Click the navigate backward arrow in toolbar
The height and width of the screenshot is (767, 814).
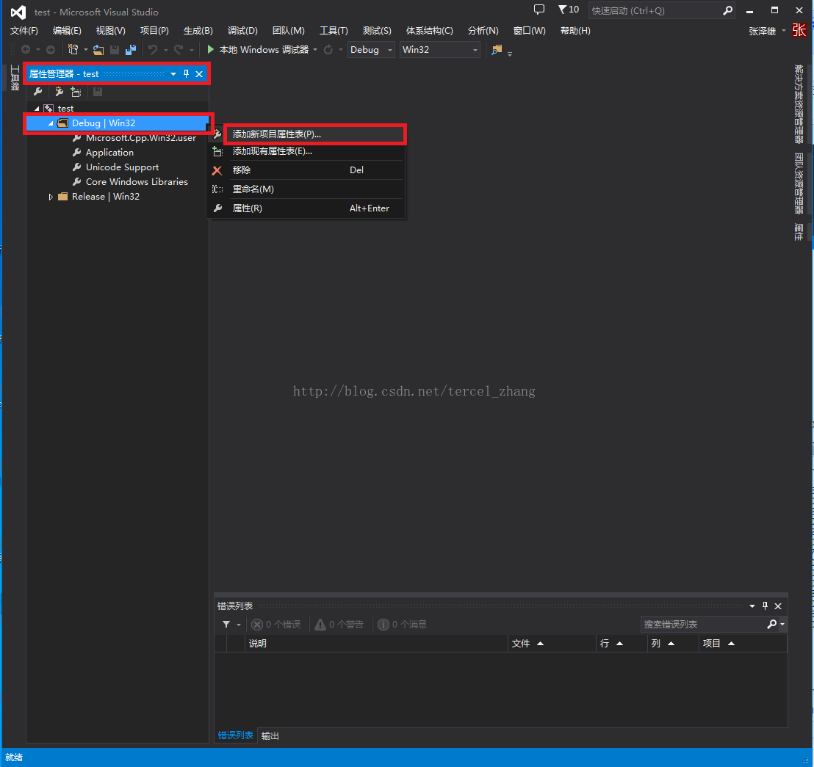[26, 50]
